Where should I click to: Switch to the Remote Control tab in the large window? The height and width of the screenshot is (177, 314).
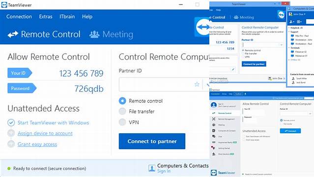pos(44,34)
